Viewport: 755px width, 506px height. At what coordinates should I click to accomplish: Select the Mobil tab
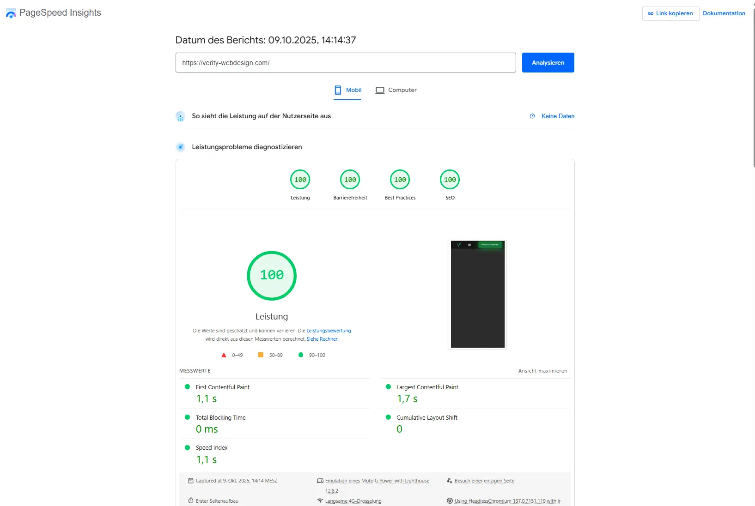click(353, 90)
